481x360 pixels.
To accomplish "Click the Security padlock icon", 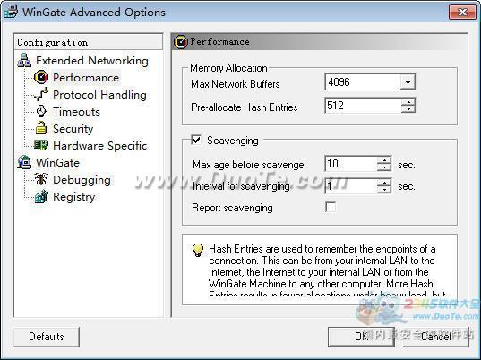I will tap(41, 128).
